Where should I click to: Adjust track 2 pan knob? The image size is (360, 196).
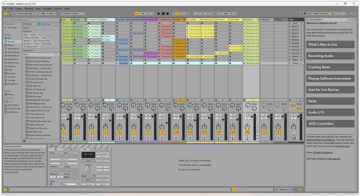click(63, 126)
